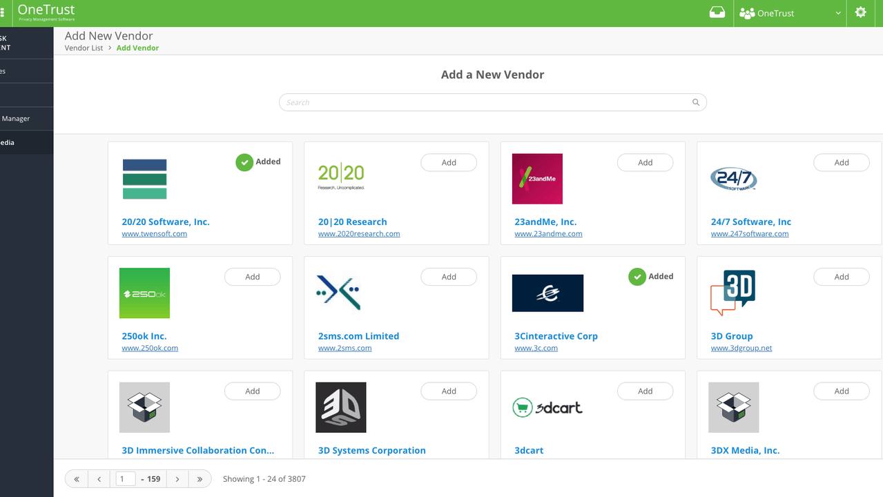Click the search magnifier icon
Screen dimensions: 883x497
coord(696,103)
